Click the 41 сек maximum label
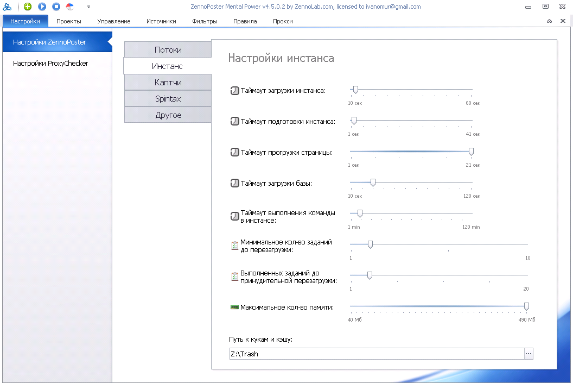573x383 pixels. [473, 134]
